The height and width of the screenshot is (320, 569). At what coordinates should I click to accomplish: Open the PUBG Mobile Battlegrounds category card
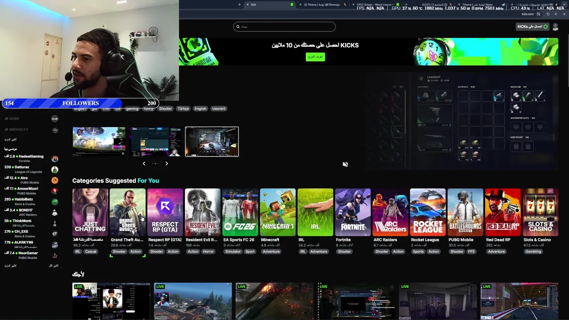pos(465,212)
